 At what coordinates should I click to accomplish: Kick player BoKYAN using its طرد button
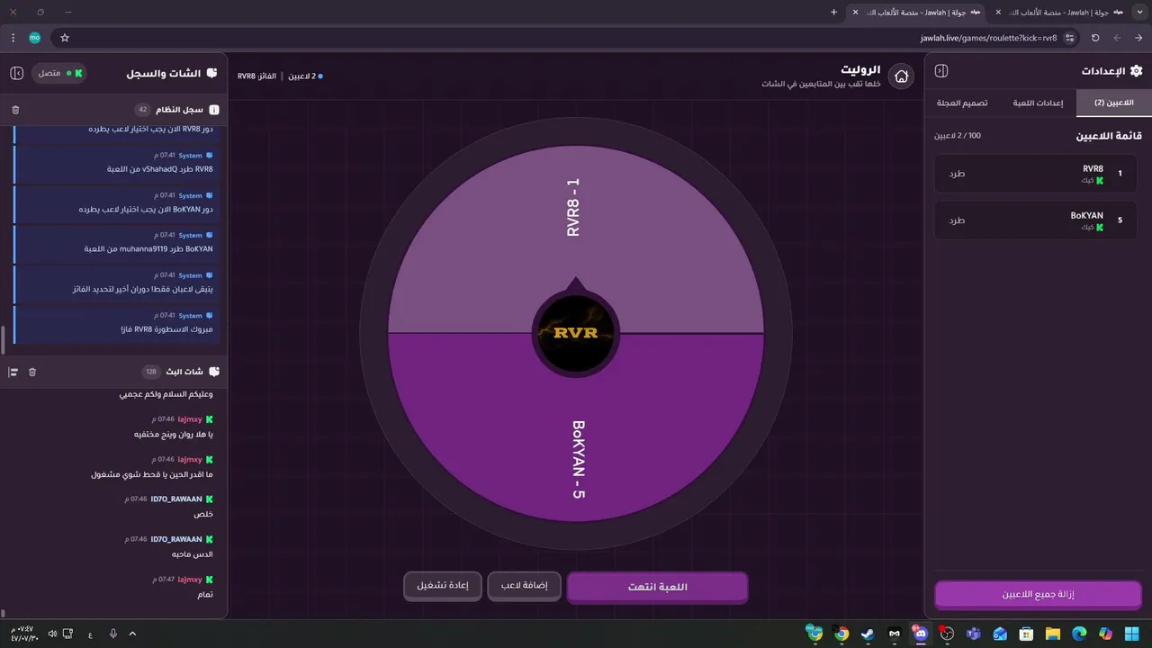[957, 220]
